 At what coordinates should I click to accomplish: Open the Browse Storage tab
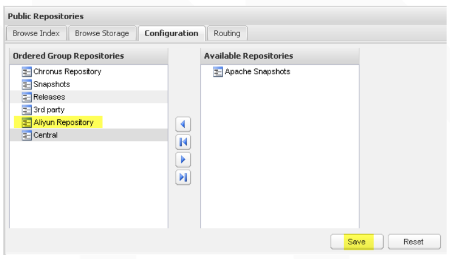tap(102, 33)
